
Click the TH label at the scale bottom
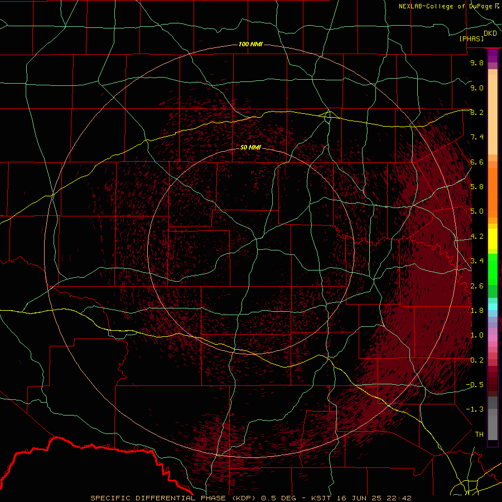[479, 435]
